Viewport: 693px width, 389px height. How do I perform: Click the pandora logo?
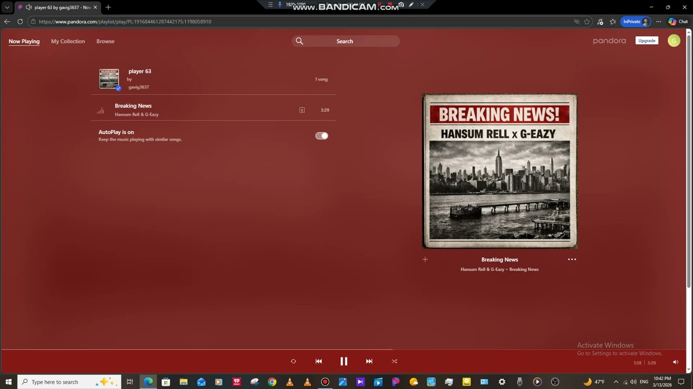point(609,41)
